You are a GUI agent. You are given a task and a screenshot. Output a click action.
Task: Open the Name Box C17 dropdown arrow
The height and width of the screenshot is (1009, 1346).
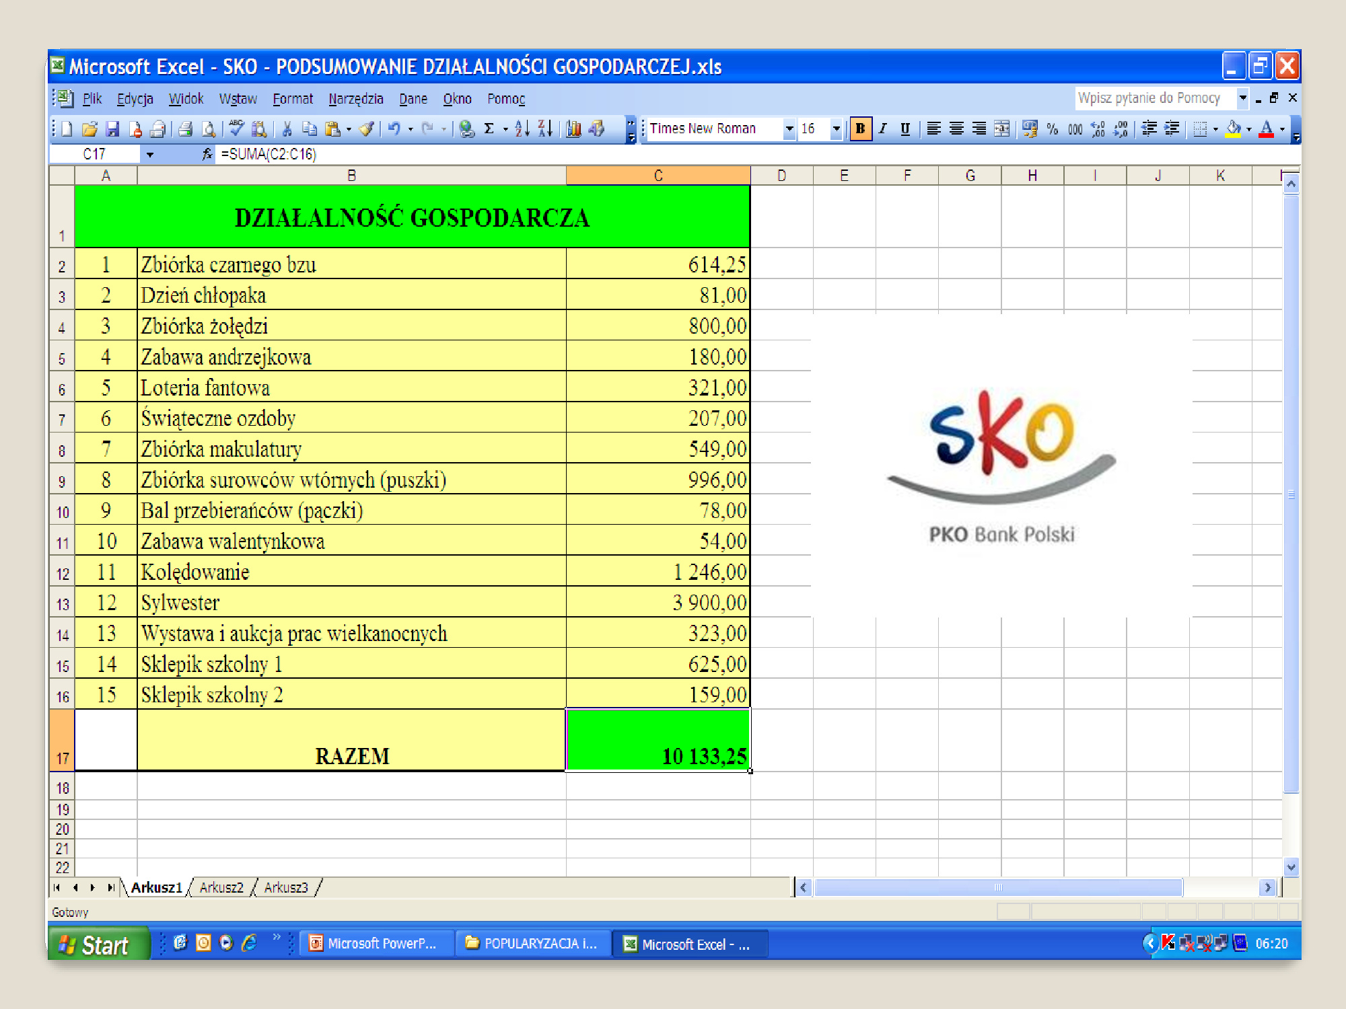(x=149, y=155)
